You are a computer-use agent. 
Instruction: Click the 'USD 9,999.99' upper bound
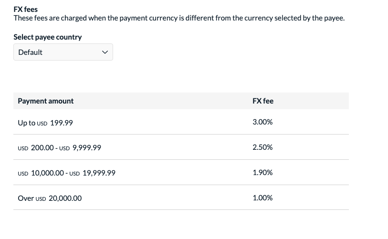80,148
